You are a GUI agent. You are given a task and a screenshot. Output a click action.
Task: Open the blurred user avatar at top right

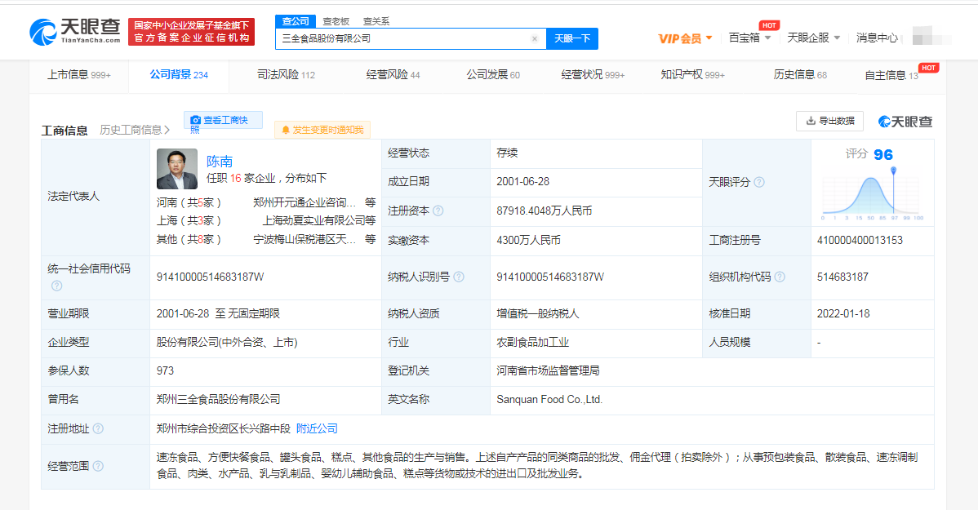click(922, 36)
